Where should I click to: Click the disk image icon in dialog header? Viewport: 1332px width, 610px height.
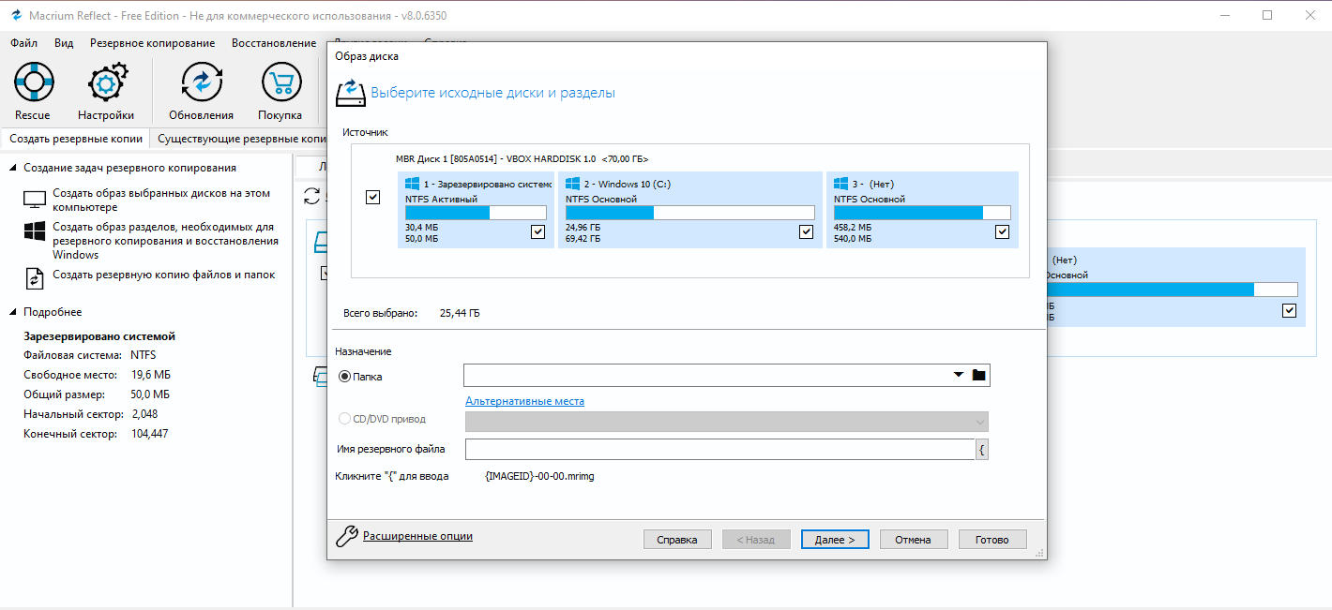[350, 93]
